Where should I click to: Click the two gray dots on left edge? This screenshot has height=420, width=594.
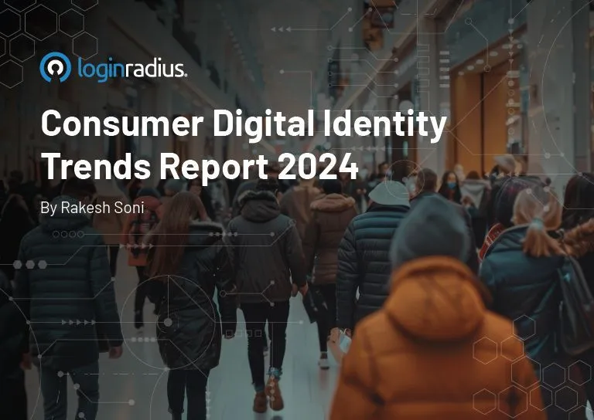tap(25, 265)
